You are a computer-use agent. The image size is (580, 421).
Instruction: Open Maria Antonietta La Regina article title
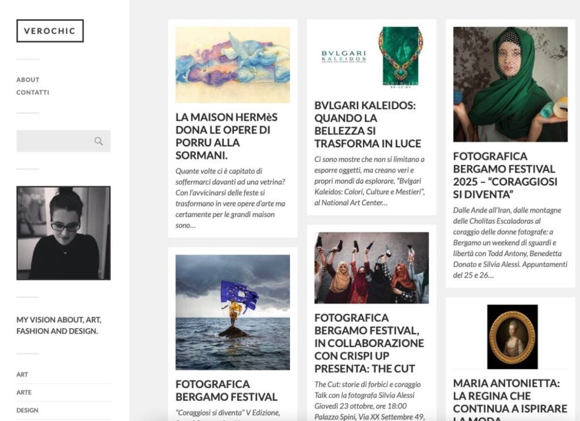click(510, 399)
